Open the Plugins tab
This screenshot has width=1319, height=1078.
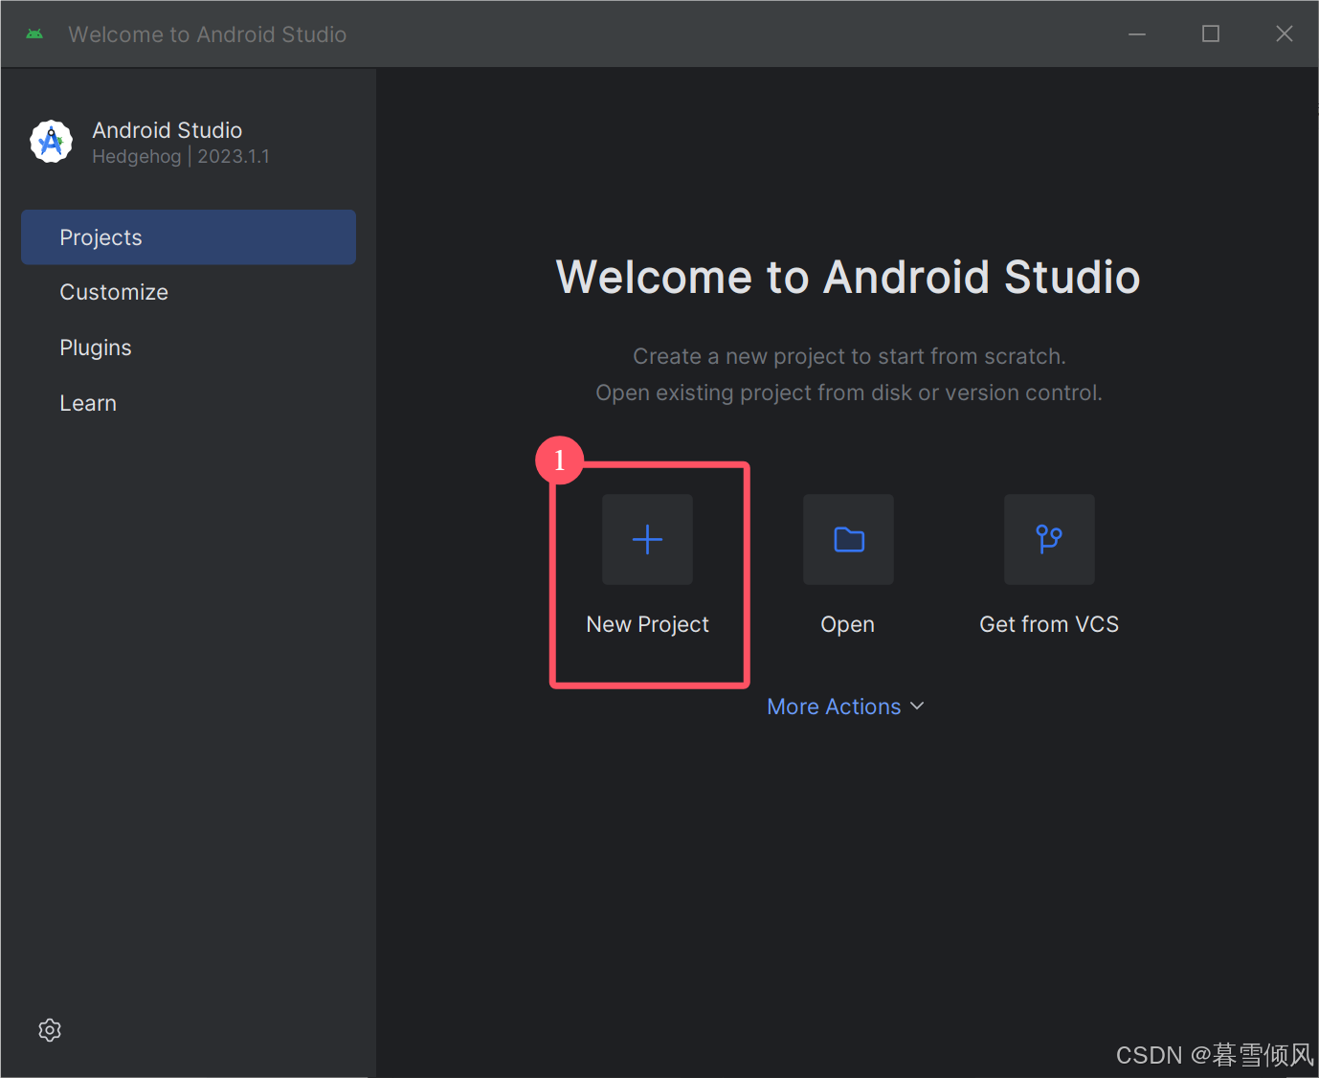coord(189,348)
